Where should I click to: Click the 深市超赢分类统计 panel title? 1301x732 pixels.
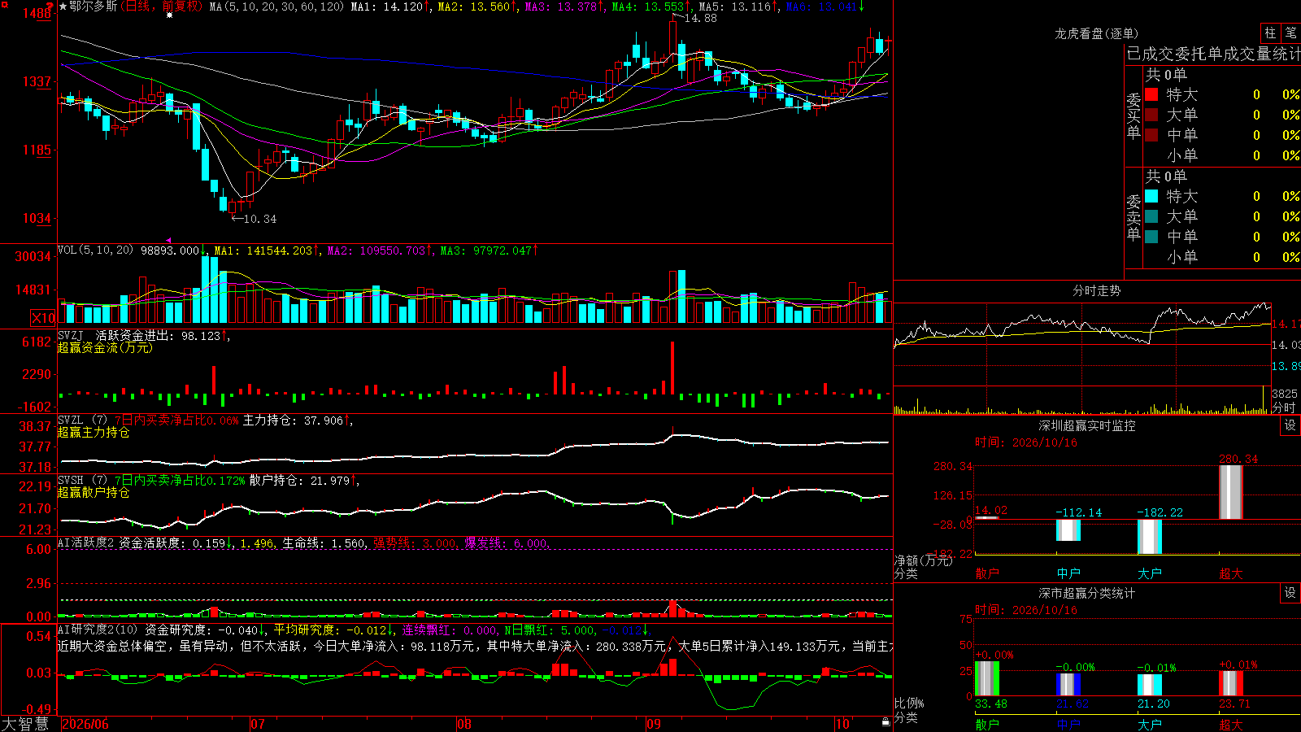(x=1087, y=593)
